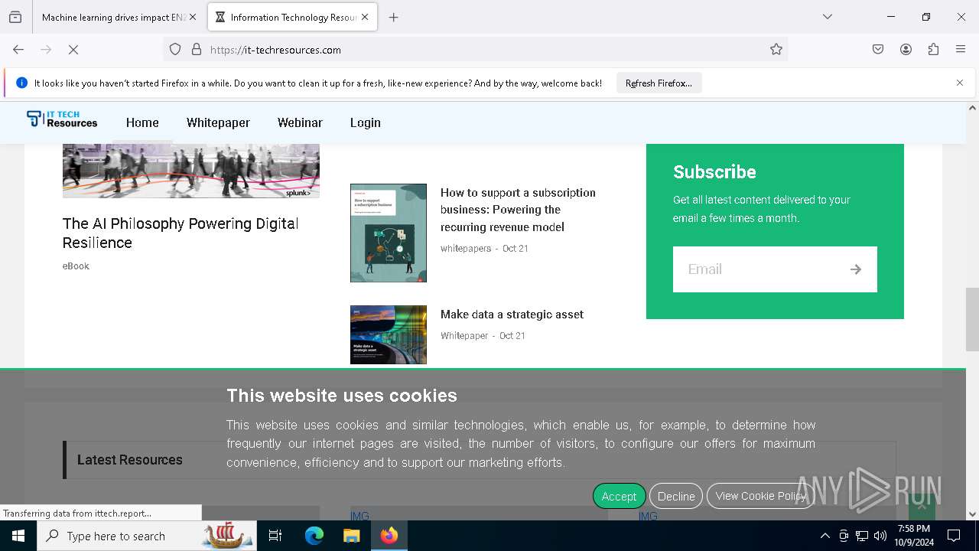
Task: Open Firefox account menu
Action: (x=906, y=50)
